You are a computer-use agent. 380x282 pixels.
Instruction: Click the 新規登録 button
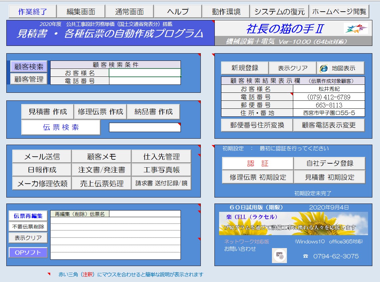point(245,68)
